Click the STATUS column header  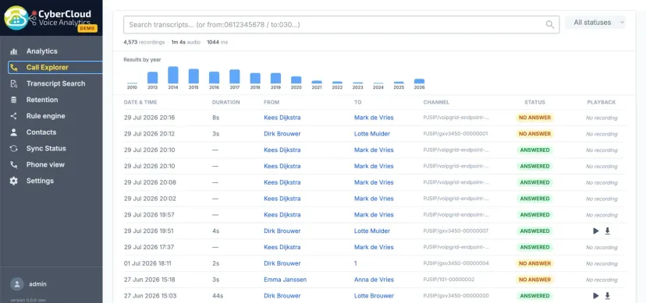click(x=534, y=102)
